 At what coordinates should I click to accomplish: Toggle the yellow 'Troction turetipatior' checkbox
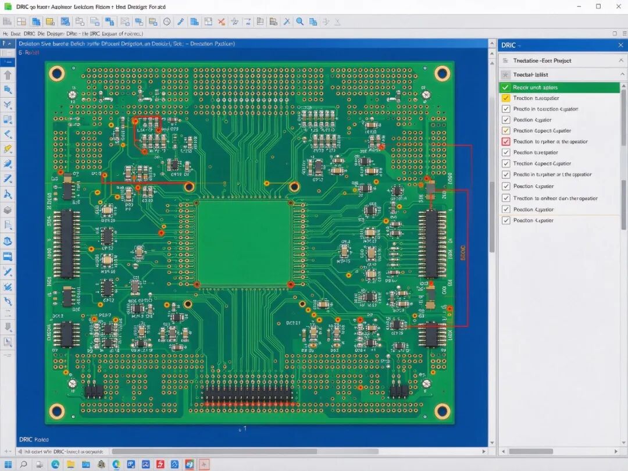click(x=506, y=98)
